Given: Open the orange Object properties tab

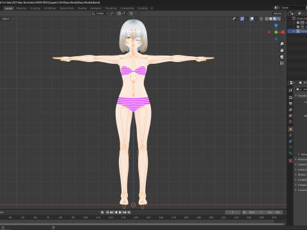Looking at the screenshot, I should point(290,129).
